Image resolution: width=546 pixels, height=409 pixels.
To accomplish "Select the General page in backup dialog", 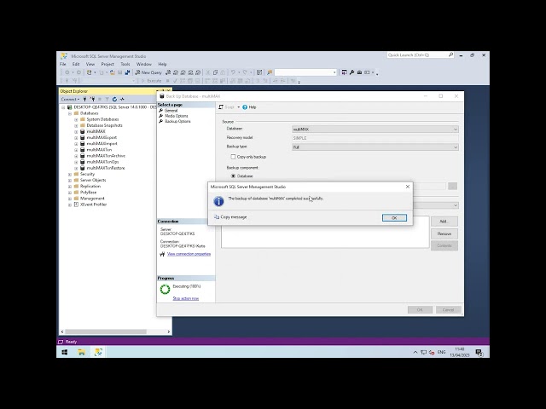I will coord(171,110).
